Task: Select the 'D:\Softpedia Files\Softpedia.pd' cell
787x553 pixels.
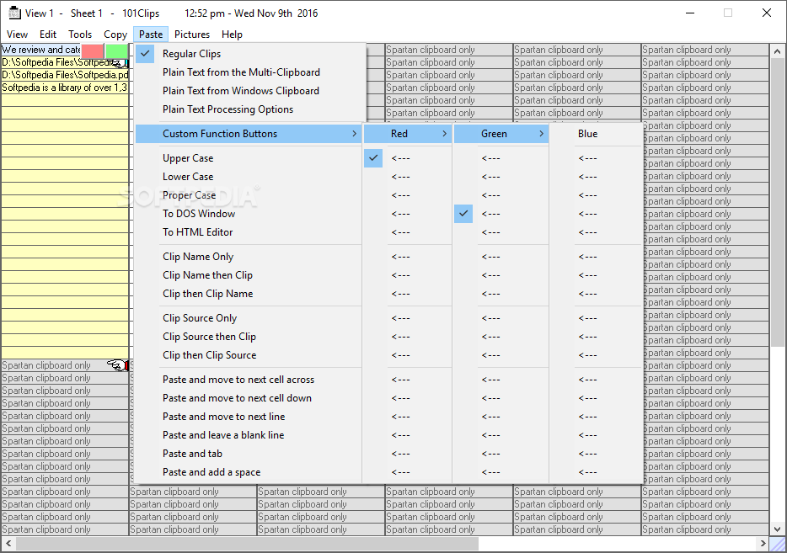Action: pos(65,75)
